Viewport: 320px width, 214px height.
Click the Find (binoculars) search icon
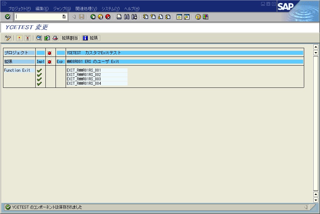point(126,17)
